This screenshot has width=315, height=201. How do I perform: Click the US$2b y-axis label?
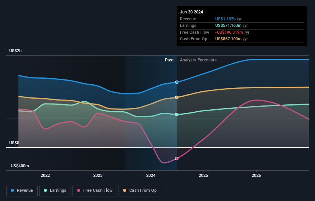pyautogui.click(x=15, y=51)
